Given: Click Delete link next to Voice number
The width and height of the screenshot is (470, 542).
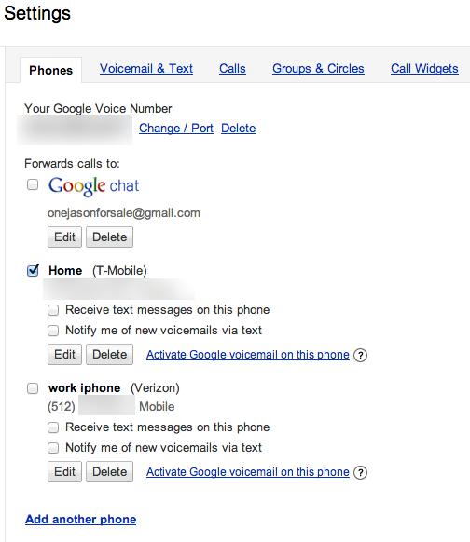Looking at the screenshot, I should [x=238, y=129].
